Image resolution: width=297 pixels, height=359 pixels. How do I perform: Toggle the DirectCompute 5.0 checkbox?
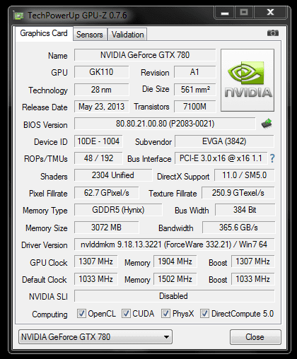(x=204, y=314)
